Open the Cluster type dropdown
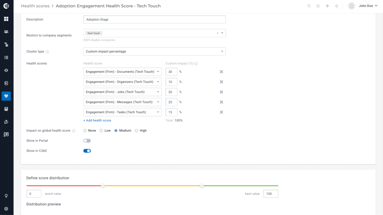Viewport: 383px width, 215px height. tap(154, 52)
